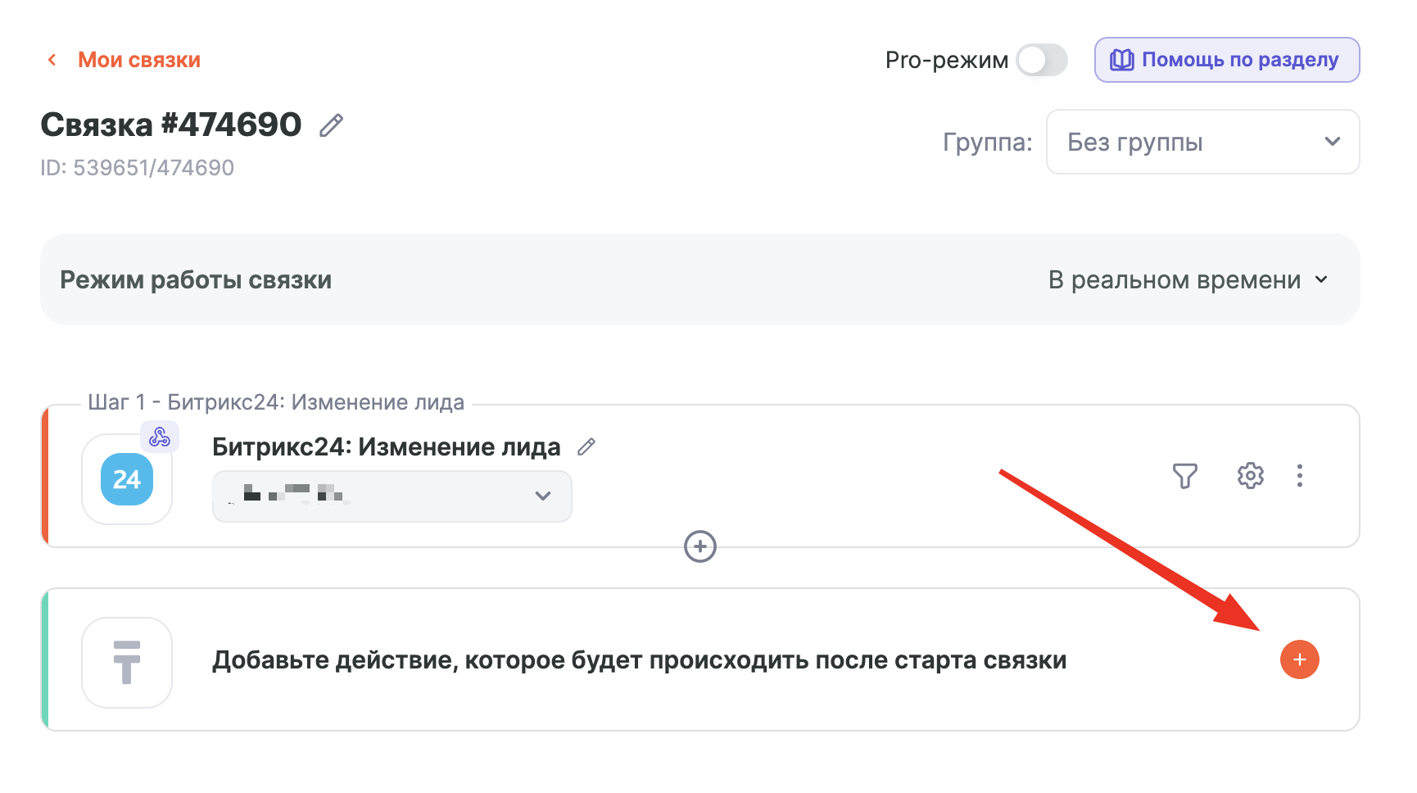
Task: Rename step Битрикс24: Изменение лида via pencil
Action: [x=586, y=446]
